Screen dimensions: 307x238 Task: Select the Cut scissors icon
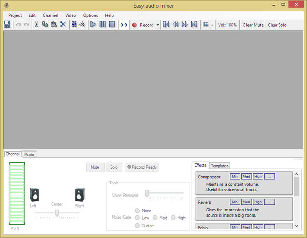coord(36,25)
